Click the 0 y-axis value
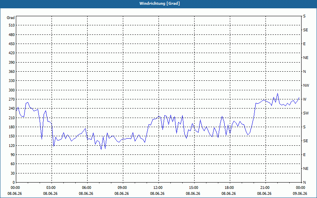 [13, 183]
